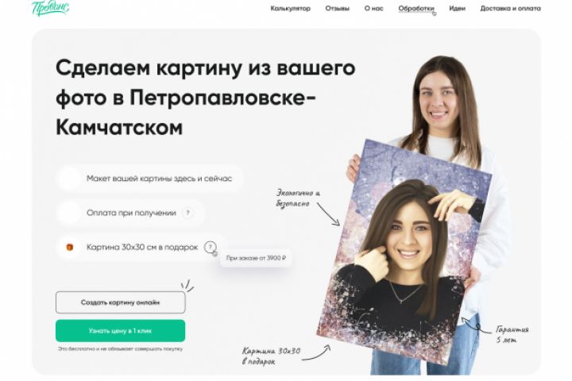Click the gift box icon

pos(69,247)
